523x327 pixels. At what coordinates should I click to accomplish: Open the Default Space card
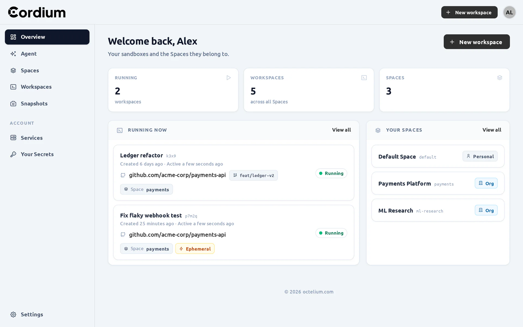438,156
